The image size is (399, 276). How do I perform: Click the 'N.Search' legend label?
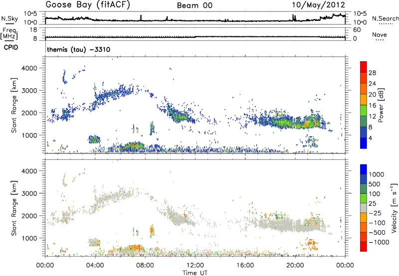(x=385, y=18)
